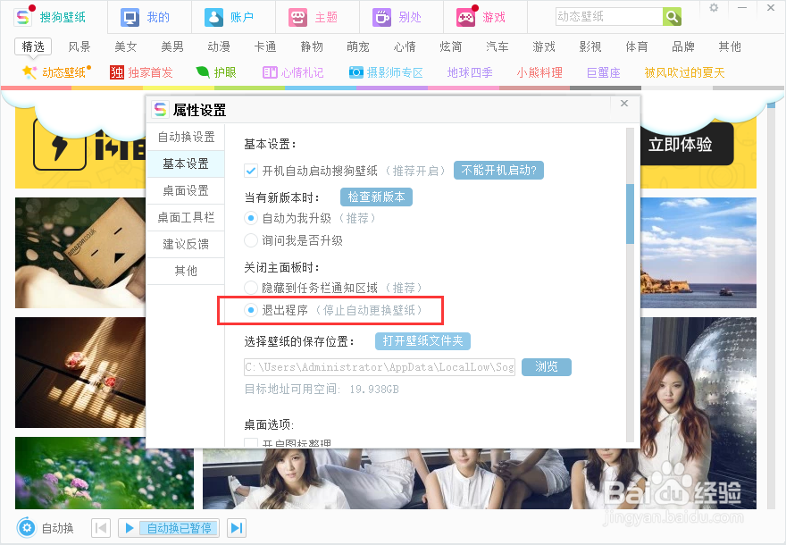Open the 别处 cup icon tab
This screenshot has height=545, width=786.
[381, 18]
